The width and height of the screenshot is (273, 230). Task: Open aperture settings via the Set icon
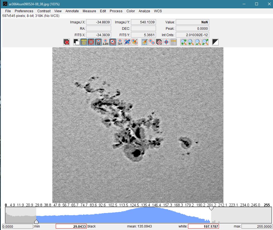coord(120,42)
